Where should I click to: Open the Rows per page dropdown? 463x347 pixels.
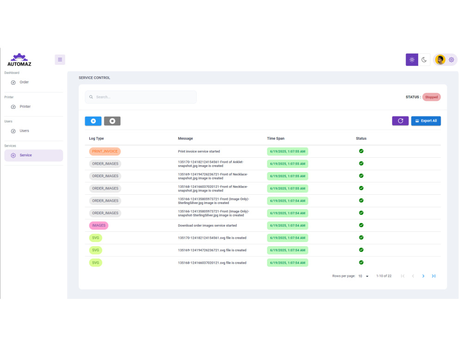pos(363,276)
